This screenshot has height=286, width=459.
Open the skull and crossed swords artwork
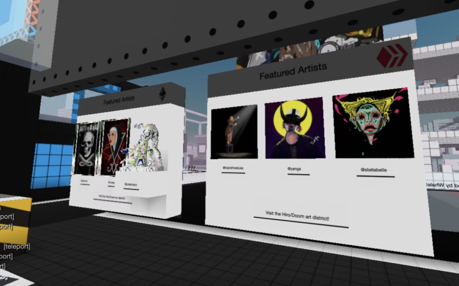click(86, 149)
